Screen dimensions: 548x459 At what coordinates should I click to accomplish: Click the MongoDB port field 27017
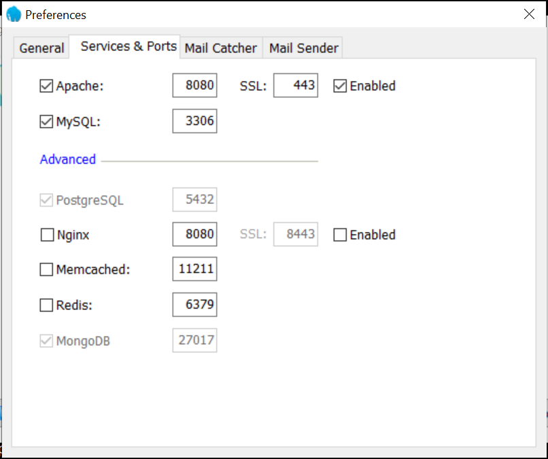coord(194,340)
